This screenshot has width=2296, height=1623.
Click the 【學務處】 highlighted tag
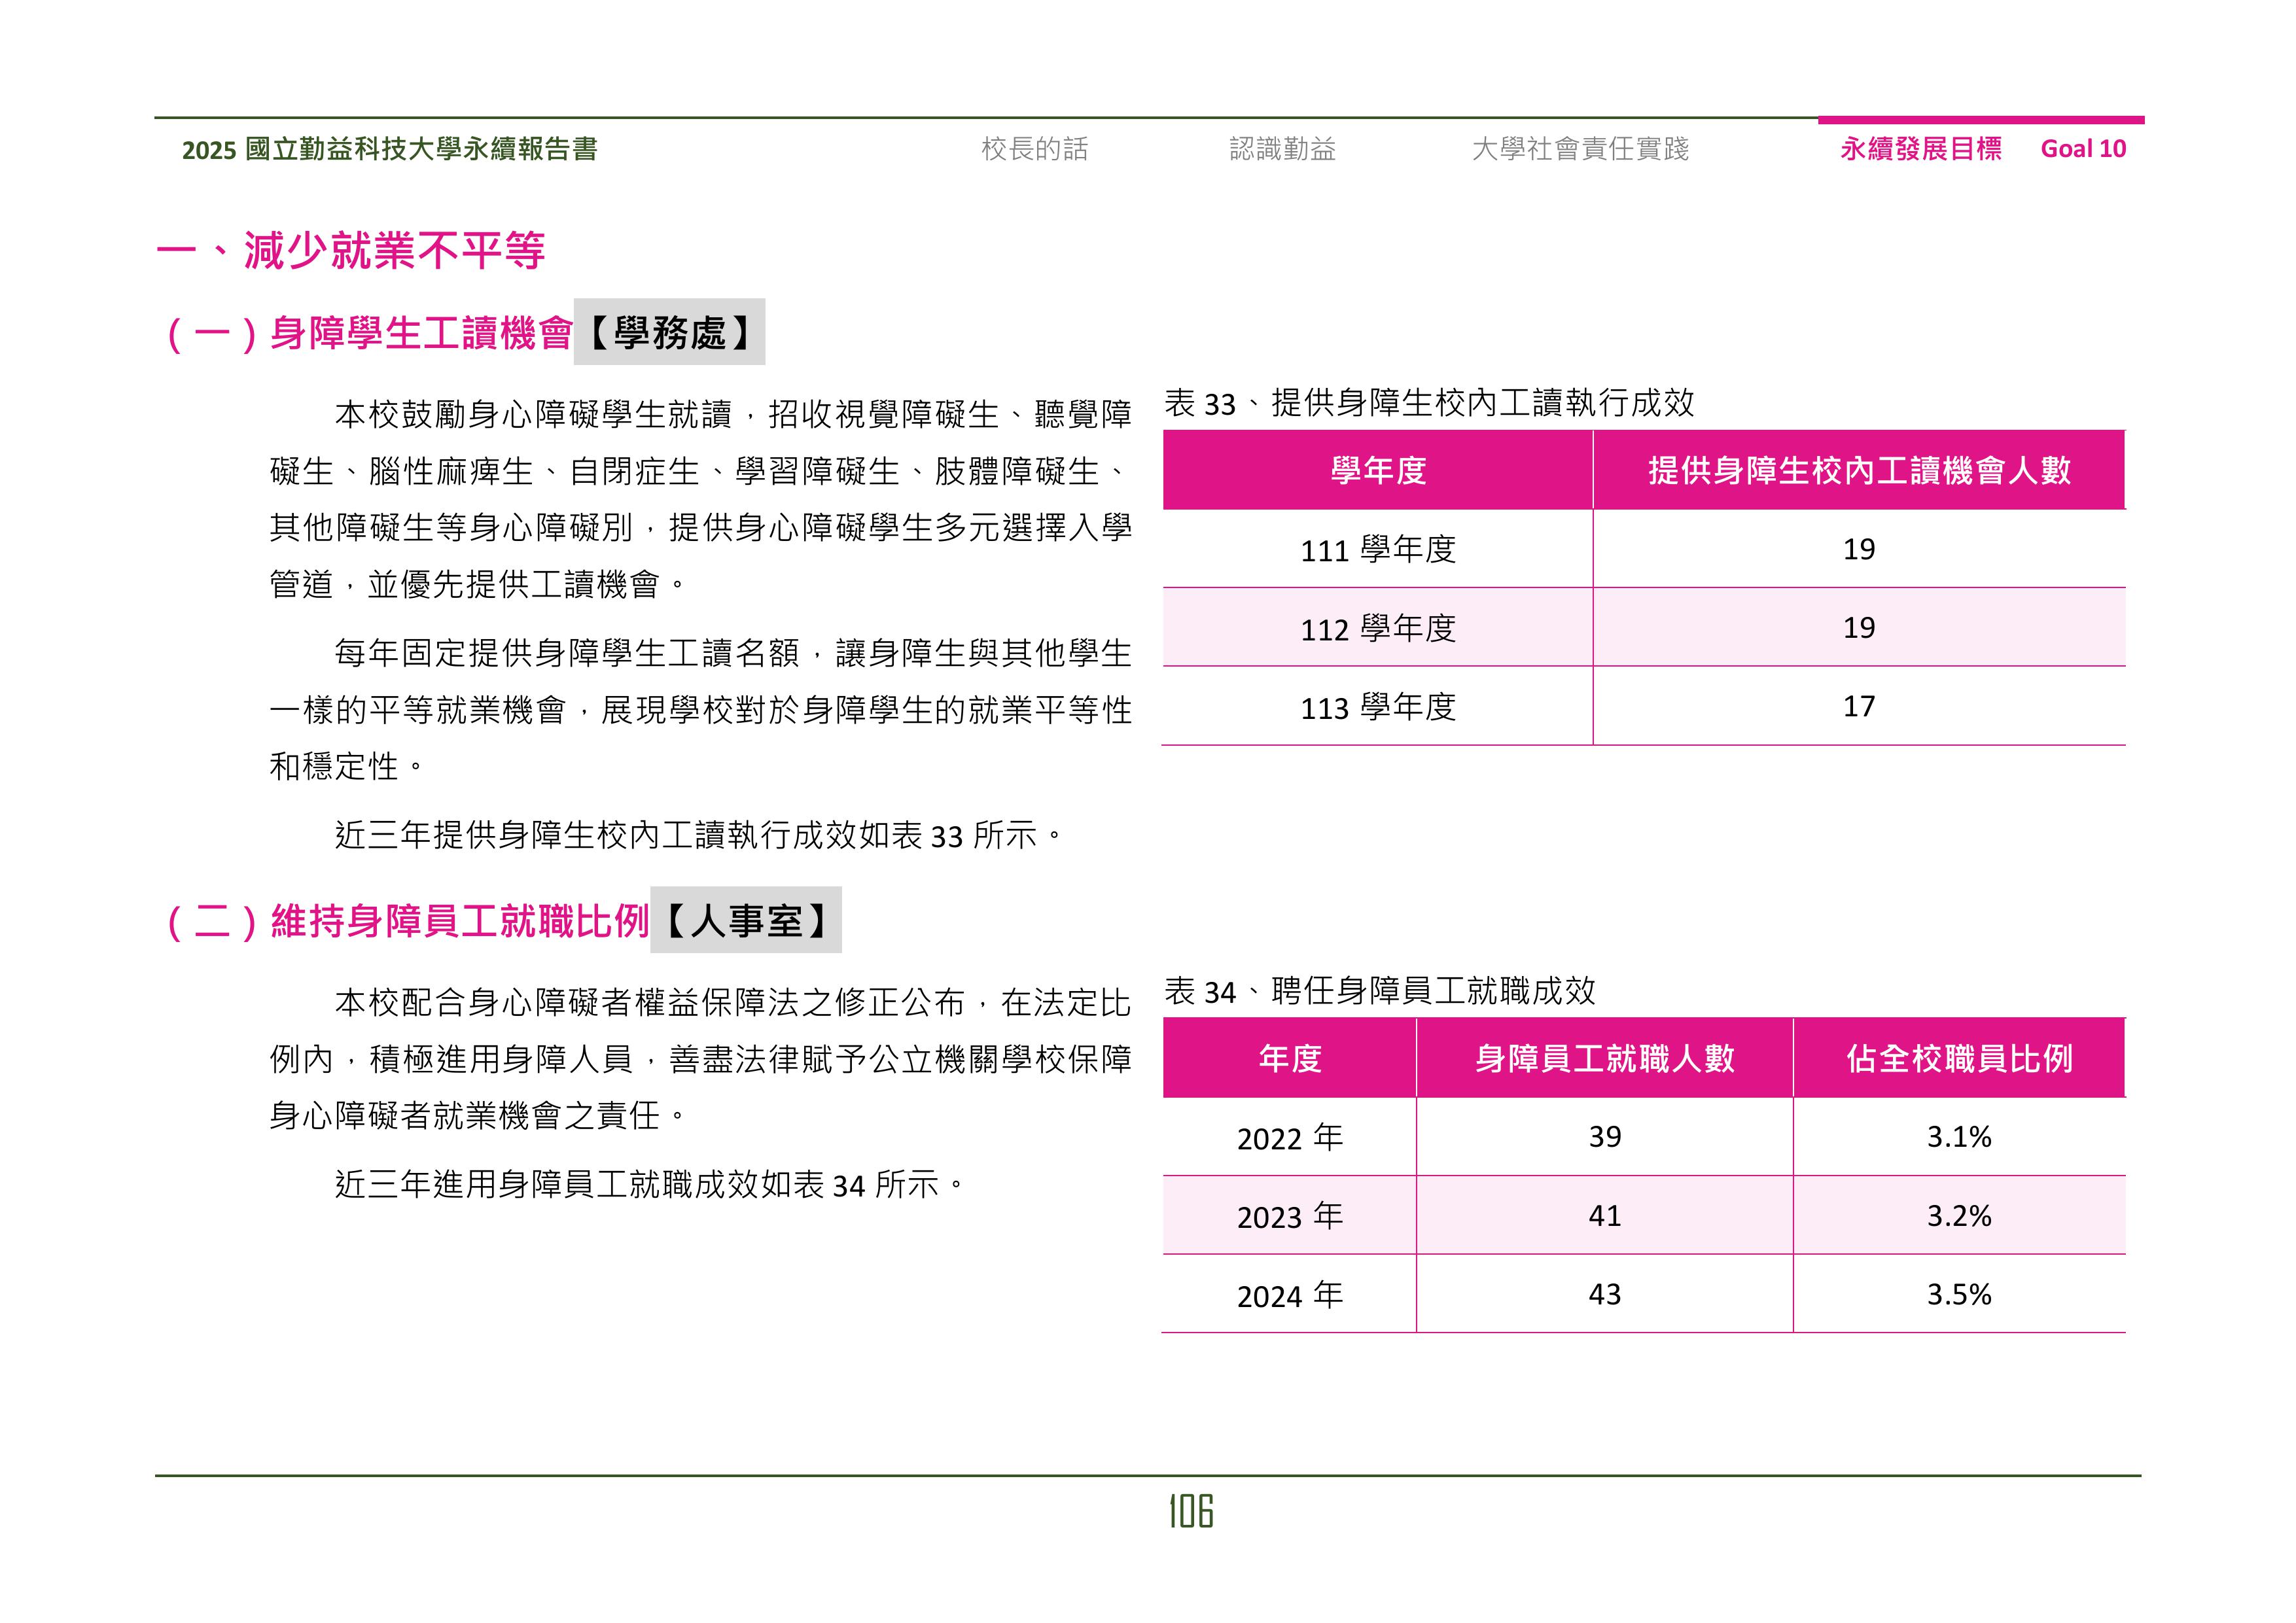(x=669, y=332)
